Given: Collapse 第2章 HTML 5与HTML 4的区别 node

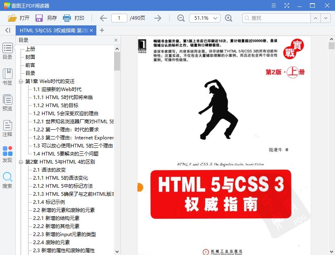Looking at the screenshot, I should [21, 162].
